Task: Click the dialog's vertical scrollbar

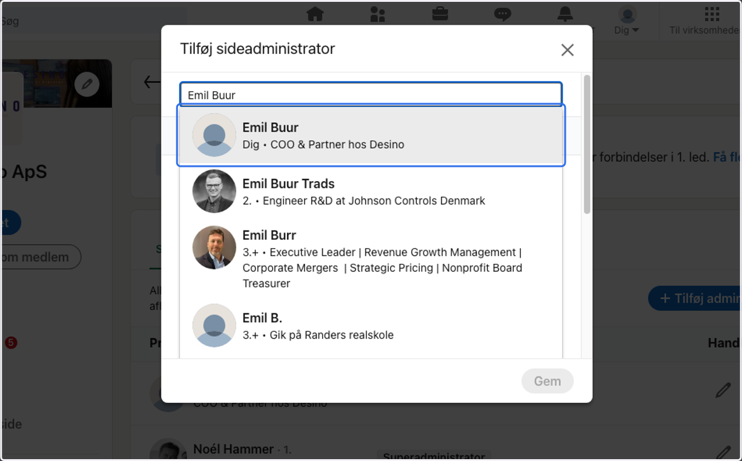Action: tap(587, 145)
